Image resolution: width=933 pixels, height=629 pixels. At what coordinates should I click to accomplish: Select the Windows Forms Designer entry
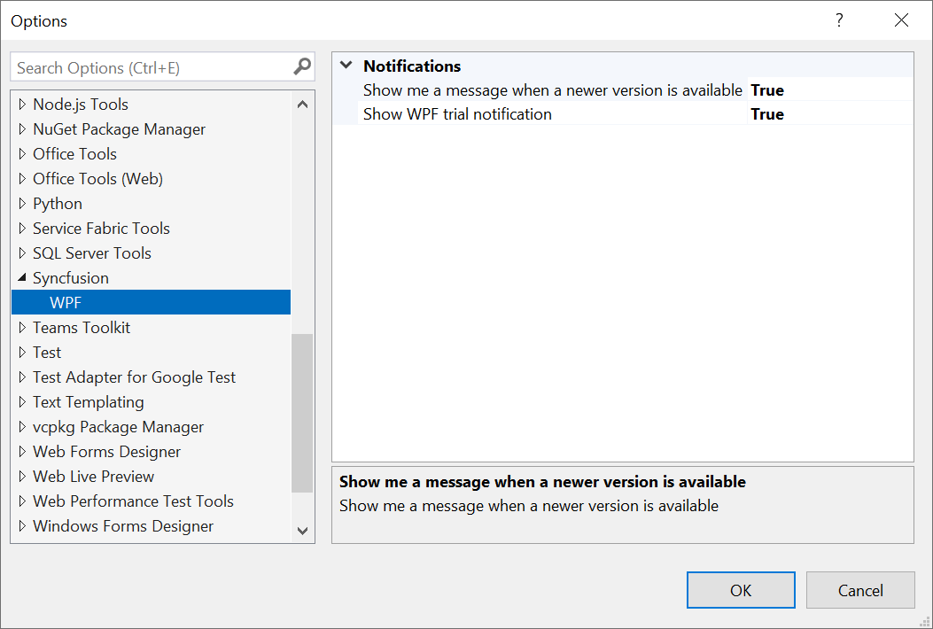coord(123,526)
